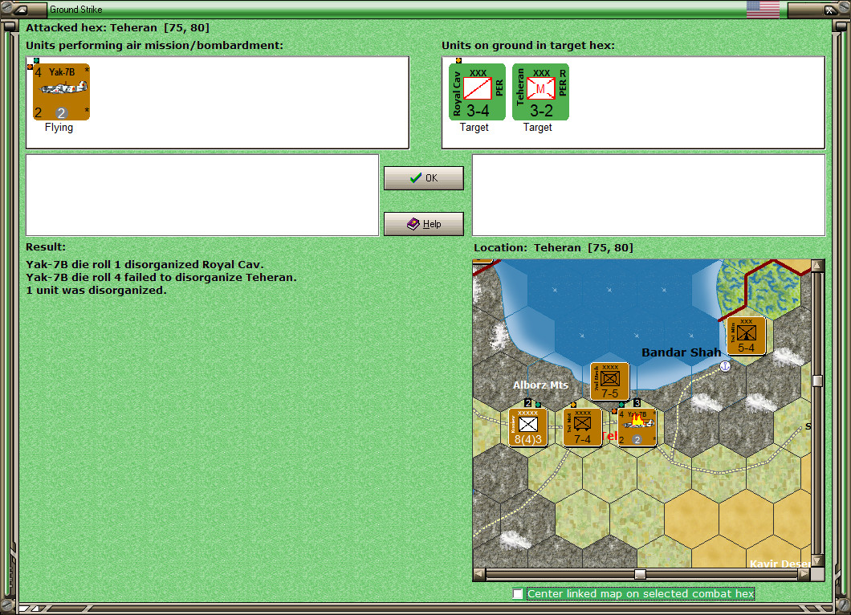Viewport: 851px width, 615px height.
Task: Click the map horizontal scrollbar right arrow
Action: pos(804,574)
